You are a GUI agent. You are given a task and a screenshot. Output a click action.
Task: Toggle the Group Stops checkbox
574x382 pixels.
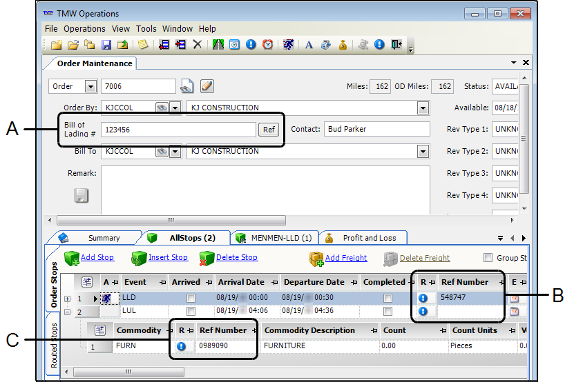pos(488,257)
